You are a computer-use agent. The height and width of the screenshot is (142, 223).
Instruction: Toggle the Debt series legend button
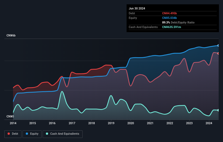coord(13,134)
